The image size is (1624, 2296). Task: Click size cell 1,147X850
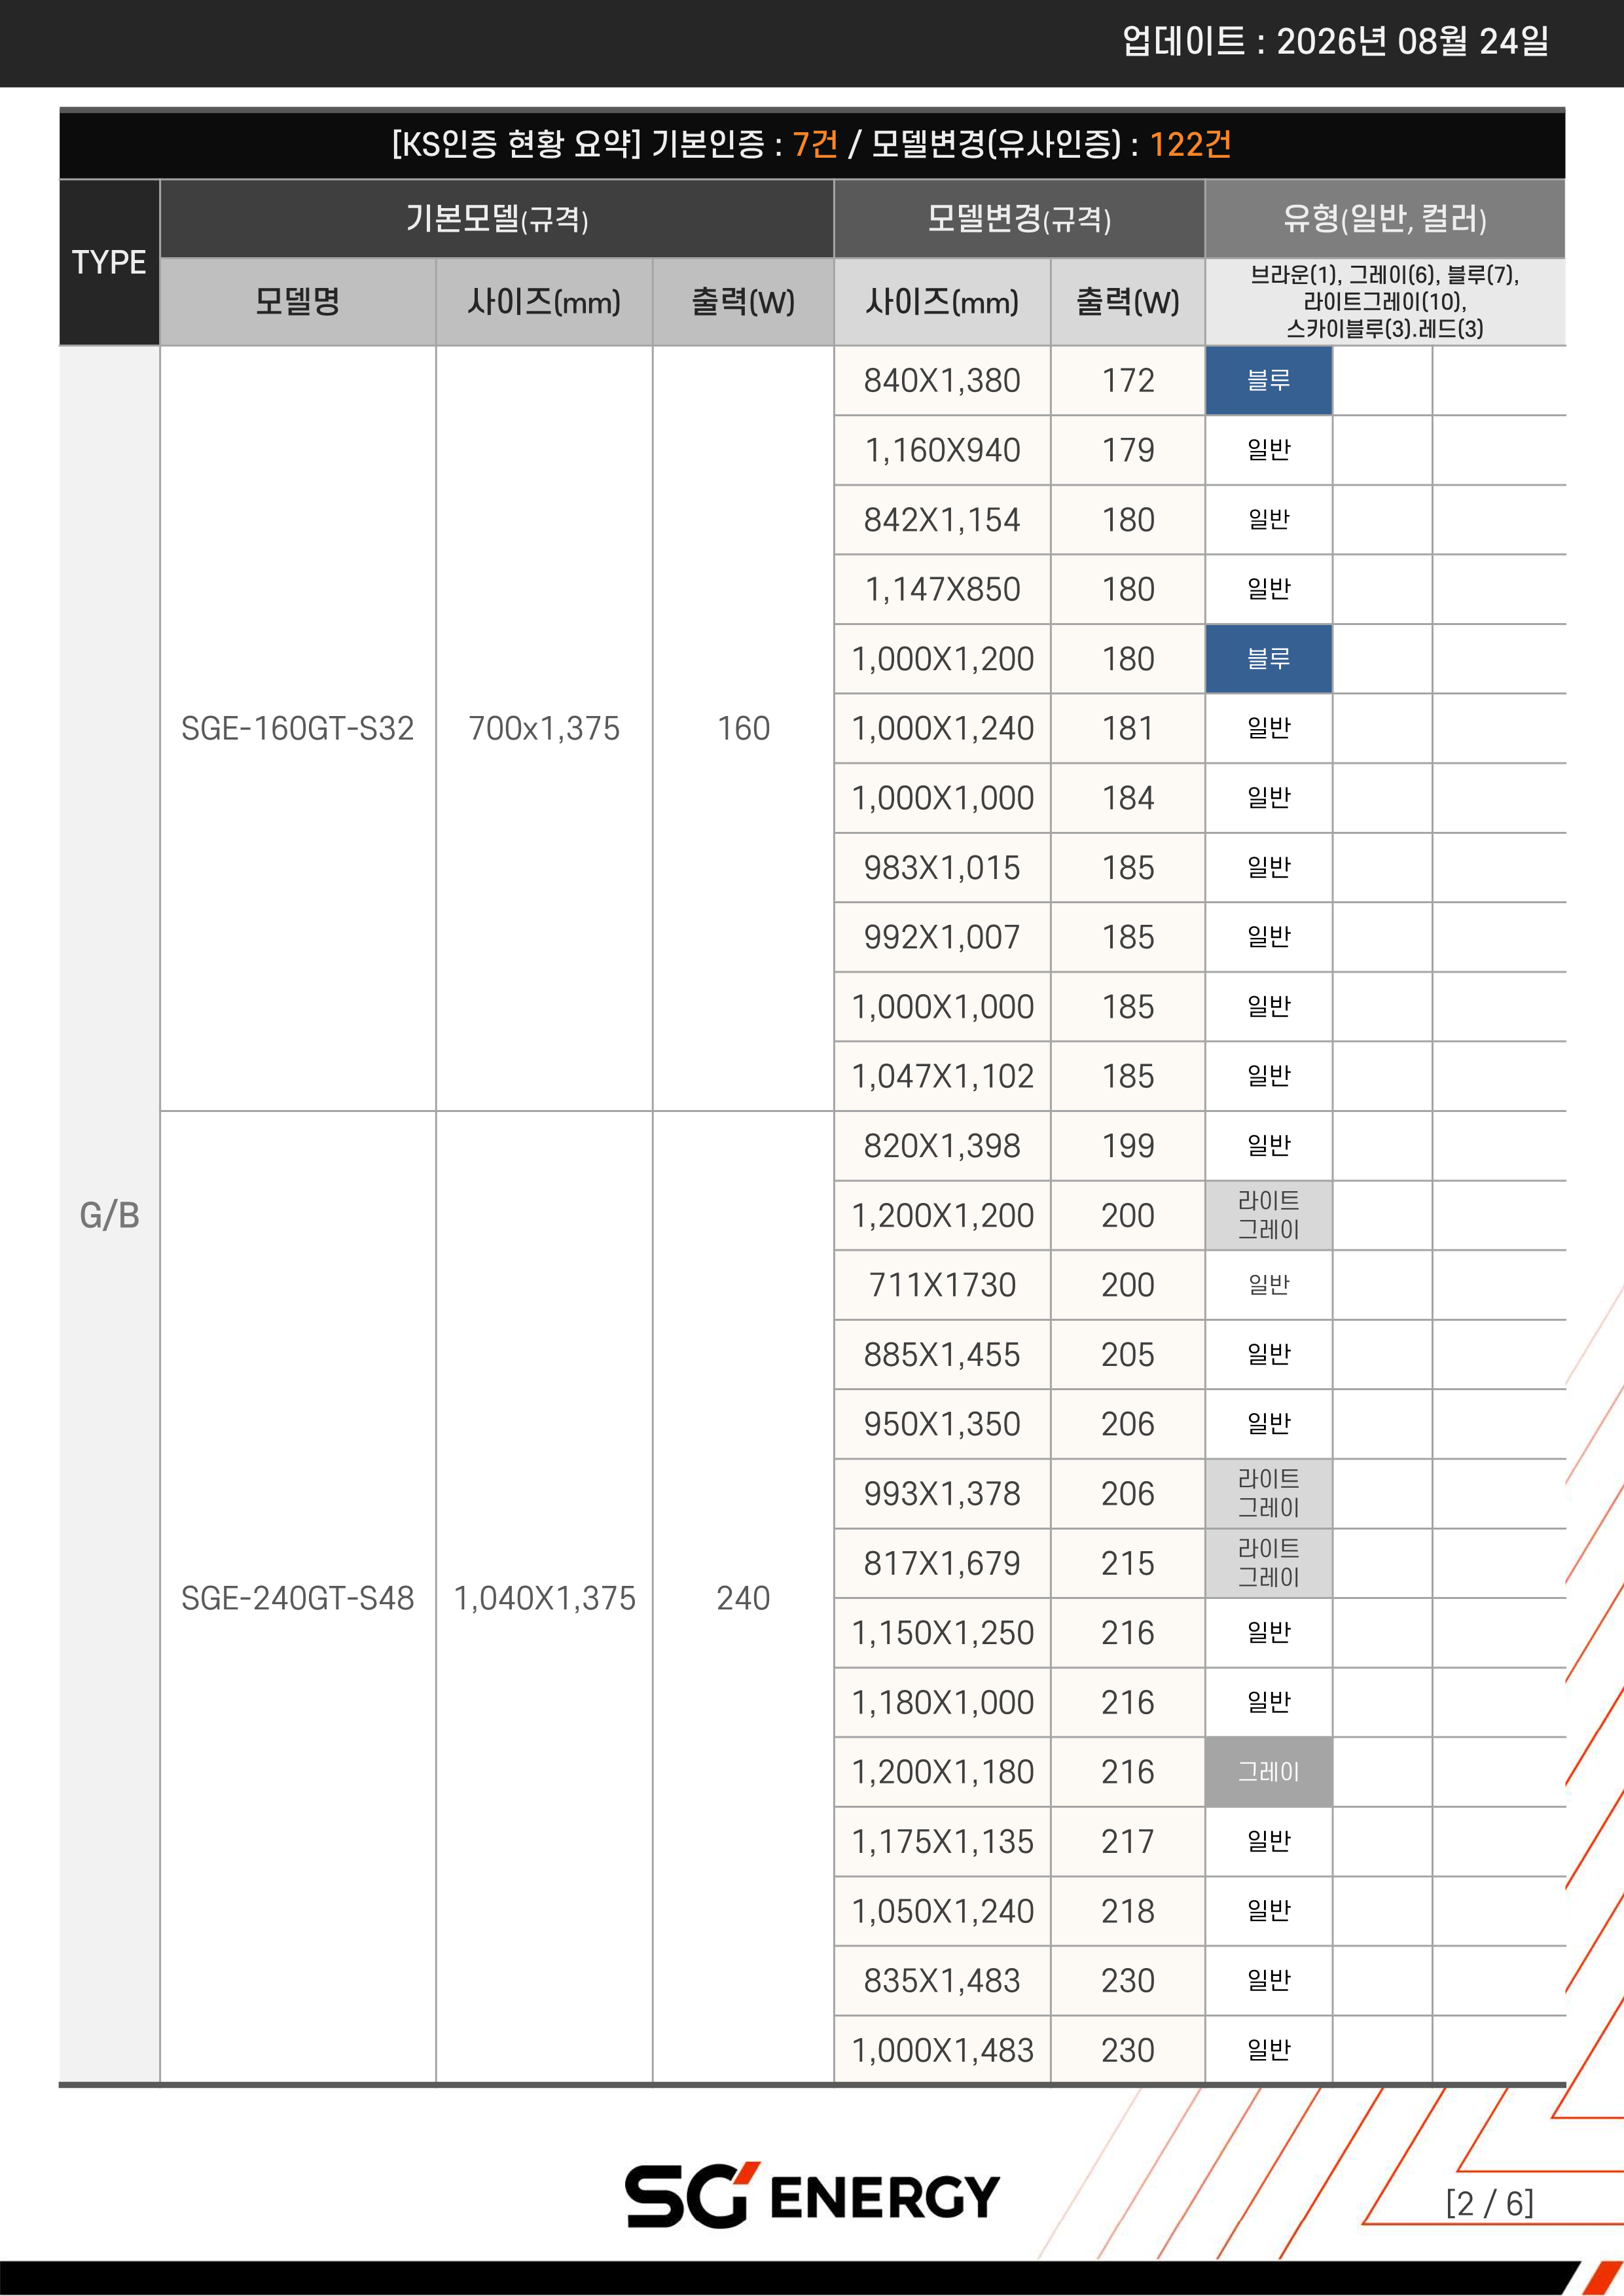[x=942, y=589]
